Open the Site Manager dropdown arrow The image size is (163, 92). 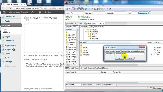click(70, 9)
